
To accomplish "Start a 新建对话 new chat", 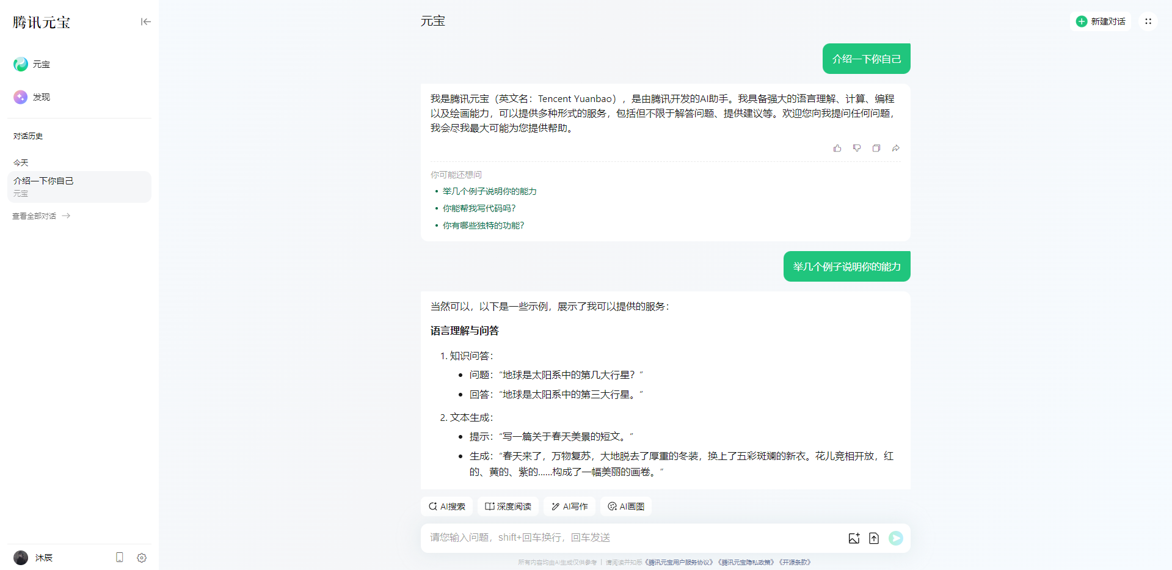I will point(1101,21).
